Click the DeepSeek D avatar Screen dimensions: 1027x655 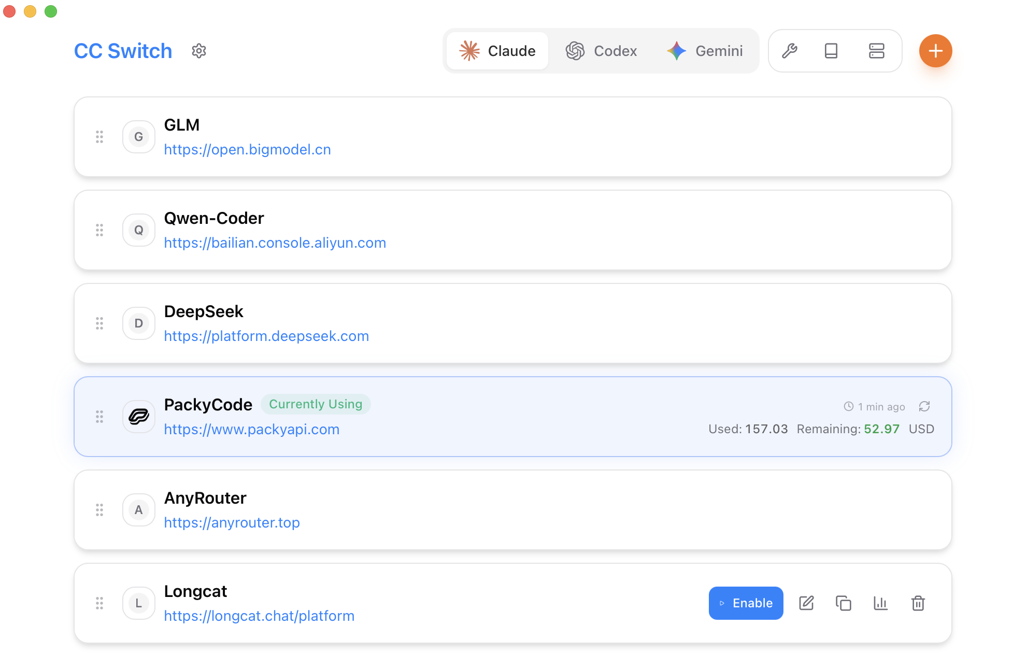139,323
